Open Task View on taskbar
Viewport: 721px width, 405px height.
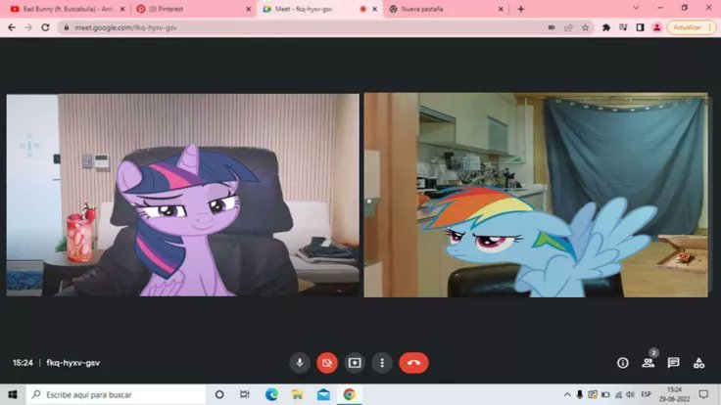coord(245,394)
